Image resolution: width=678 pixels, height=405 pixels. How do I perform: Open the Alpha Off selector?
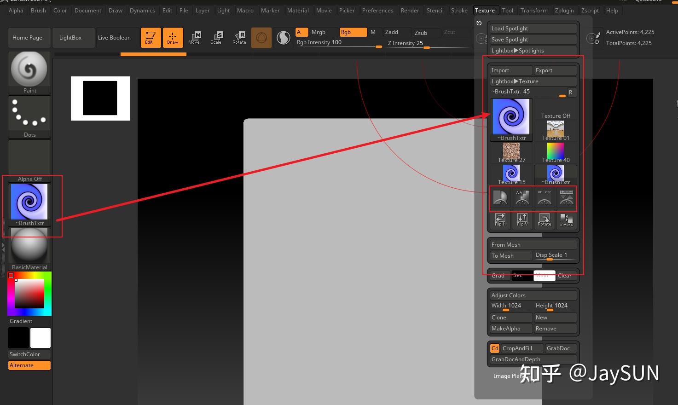(x=29, y=161)
